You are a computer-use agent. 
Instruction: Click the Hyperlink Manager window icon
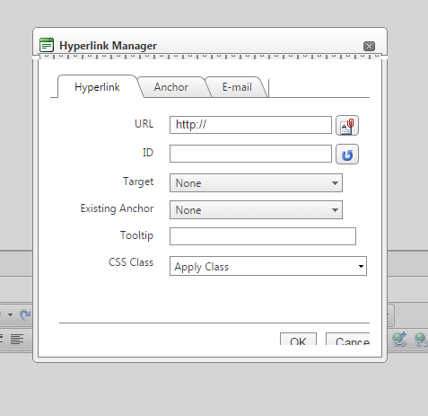click(x=47, y=45)
